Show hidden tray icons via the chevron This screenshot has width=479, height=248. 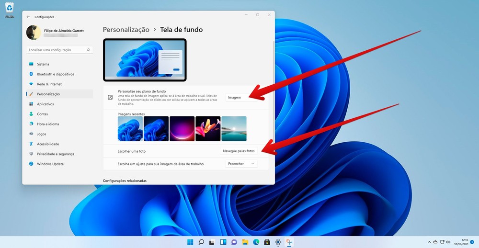[429, 242]
